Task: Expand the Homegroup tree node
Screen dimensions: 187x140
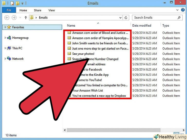Action: tap(5, 38)
